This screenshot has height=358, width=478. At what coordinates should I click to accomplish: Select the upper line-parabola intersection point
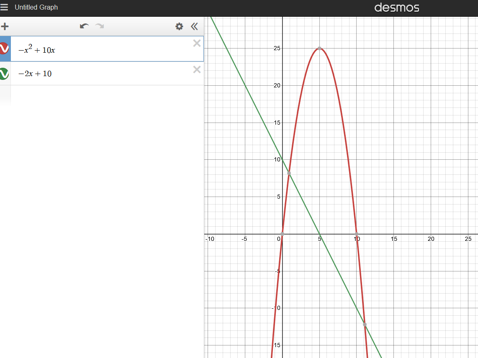289,173
